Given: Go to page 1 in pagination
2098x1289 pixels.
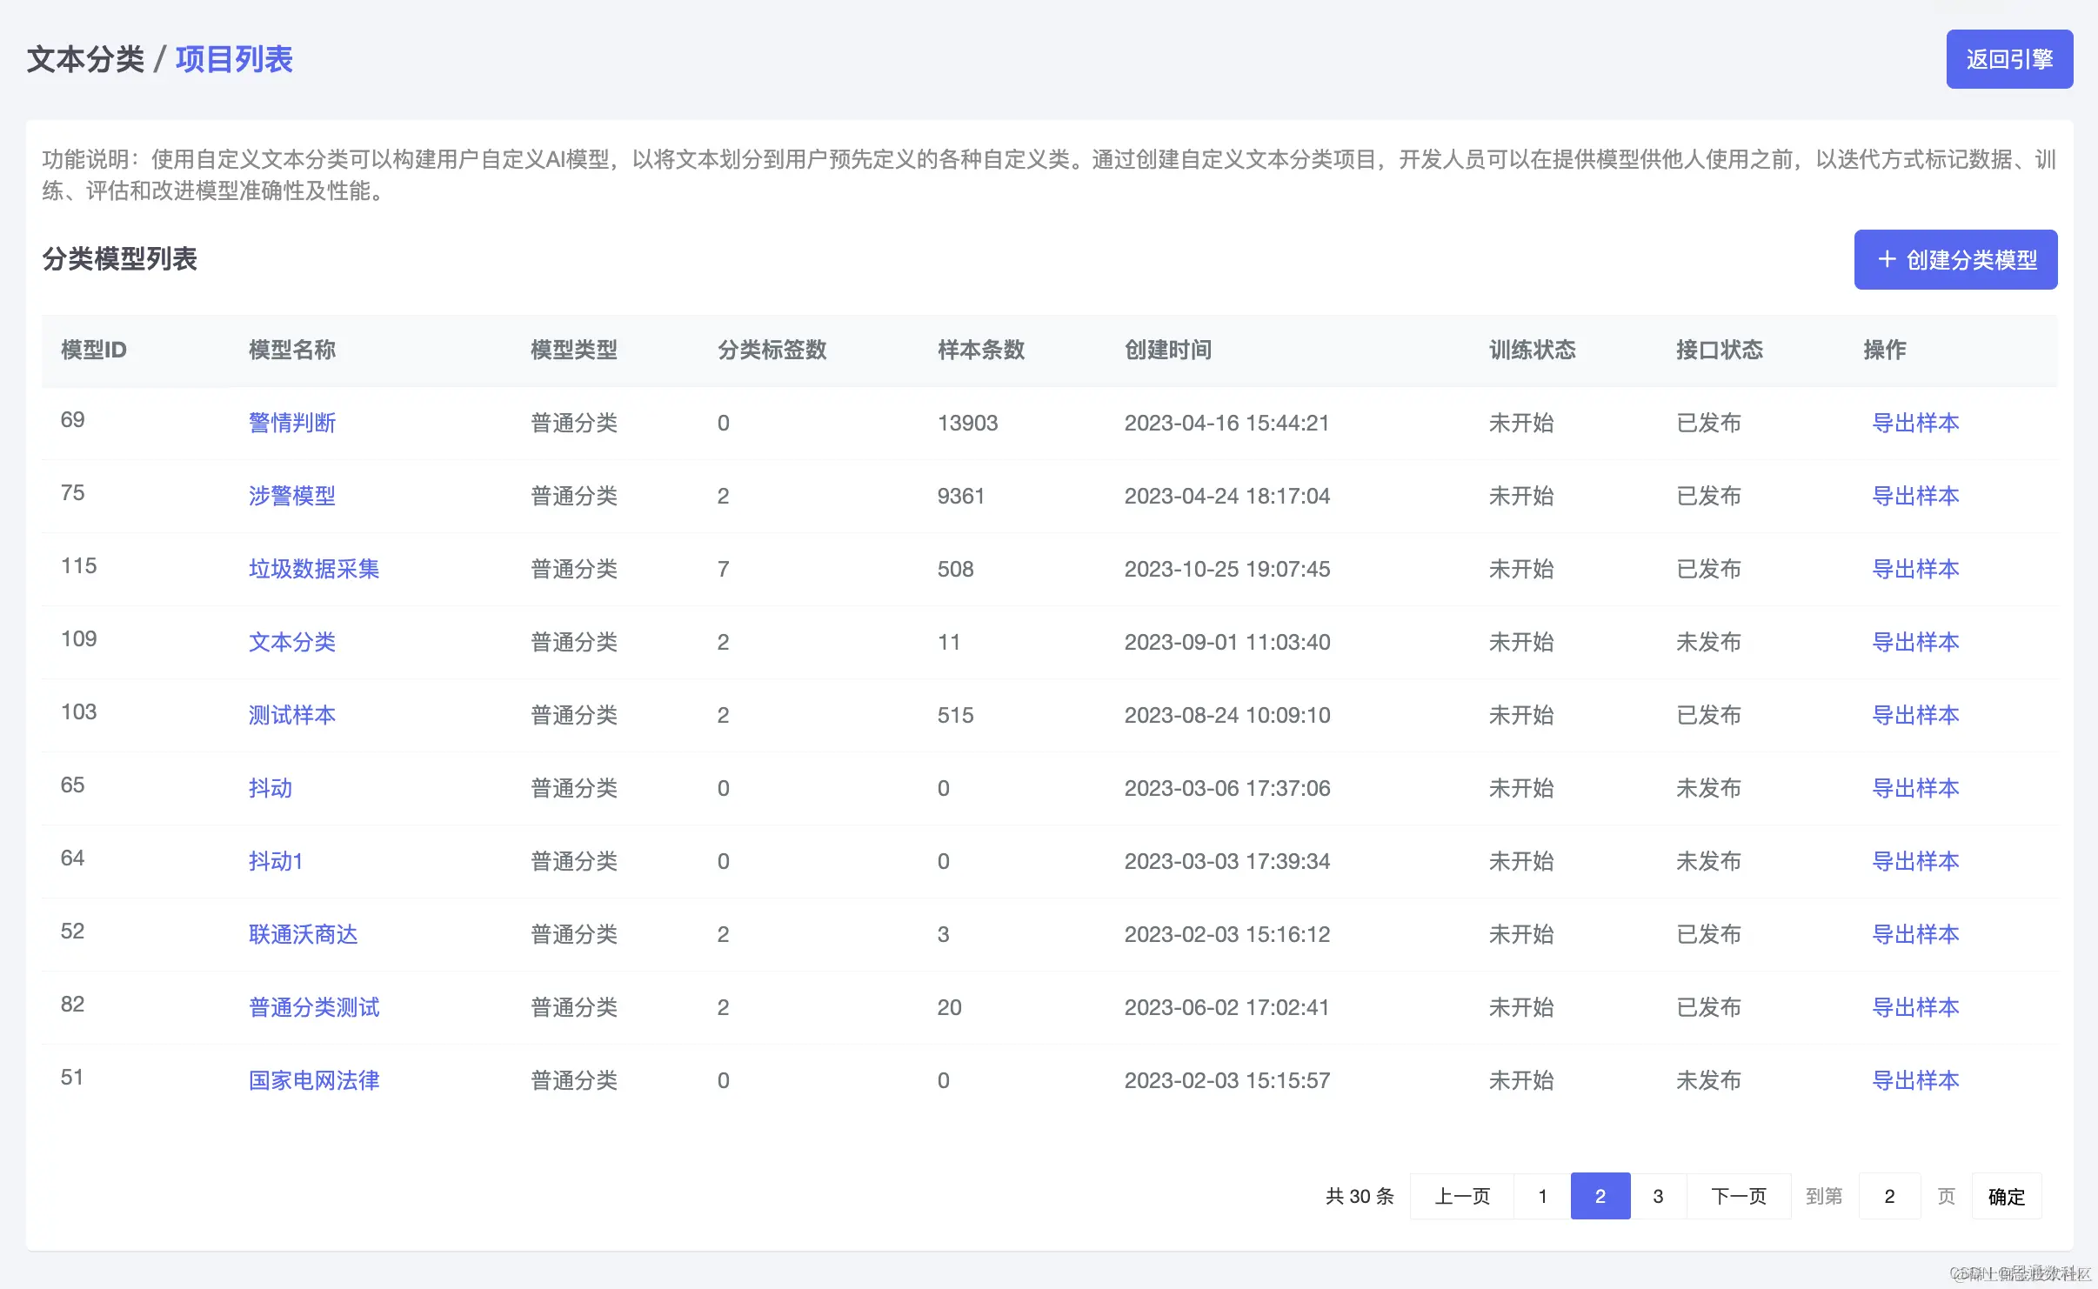Looking at the screenshot, I should 1542,1196.
